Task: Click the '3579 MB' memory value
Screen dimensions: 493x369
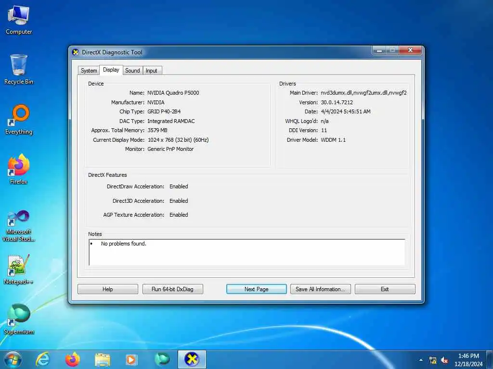Action: [x=157, y=130]
